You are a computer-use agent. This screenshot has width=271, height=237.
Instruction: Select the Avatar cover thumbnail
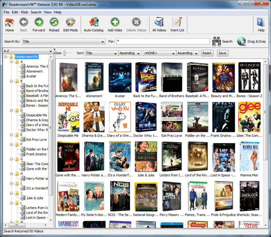tap(120, 78)
